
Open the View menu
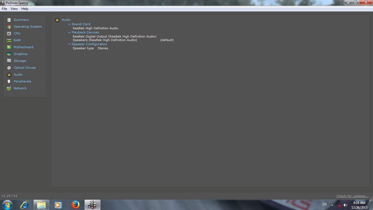coord(14,9)
